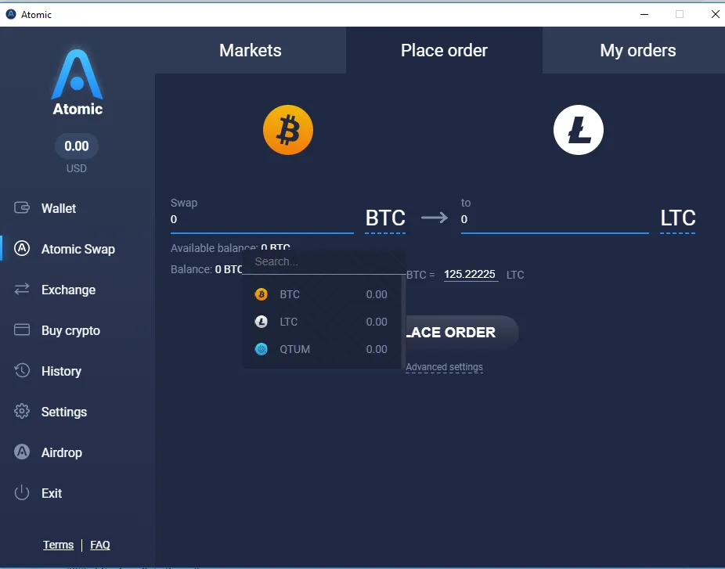Choose Exit in sidebar
This screenshot has height=569, width=725.
click(52, 493)
